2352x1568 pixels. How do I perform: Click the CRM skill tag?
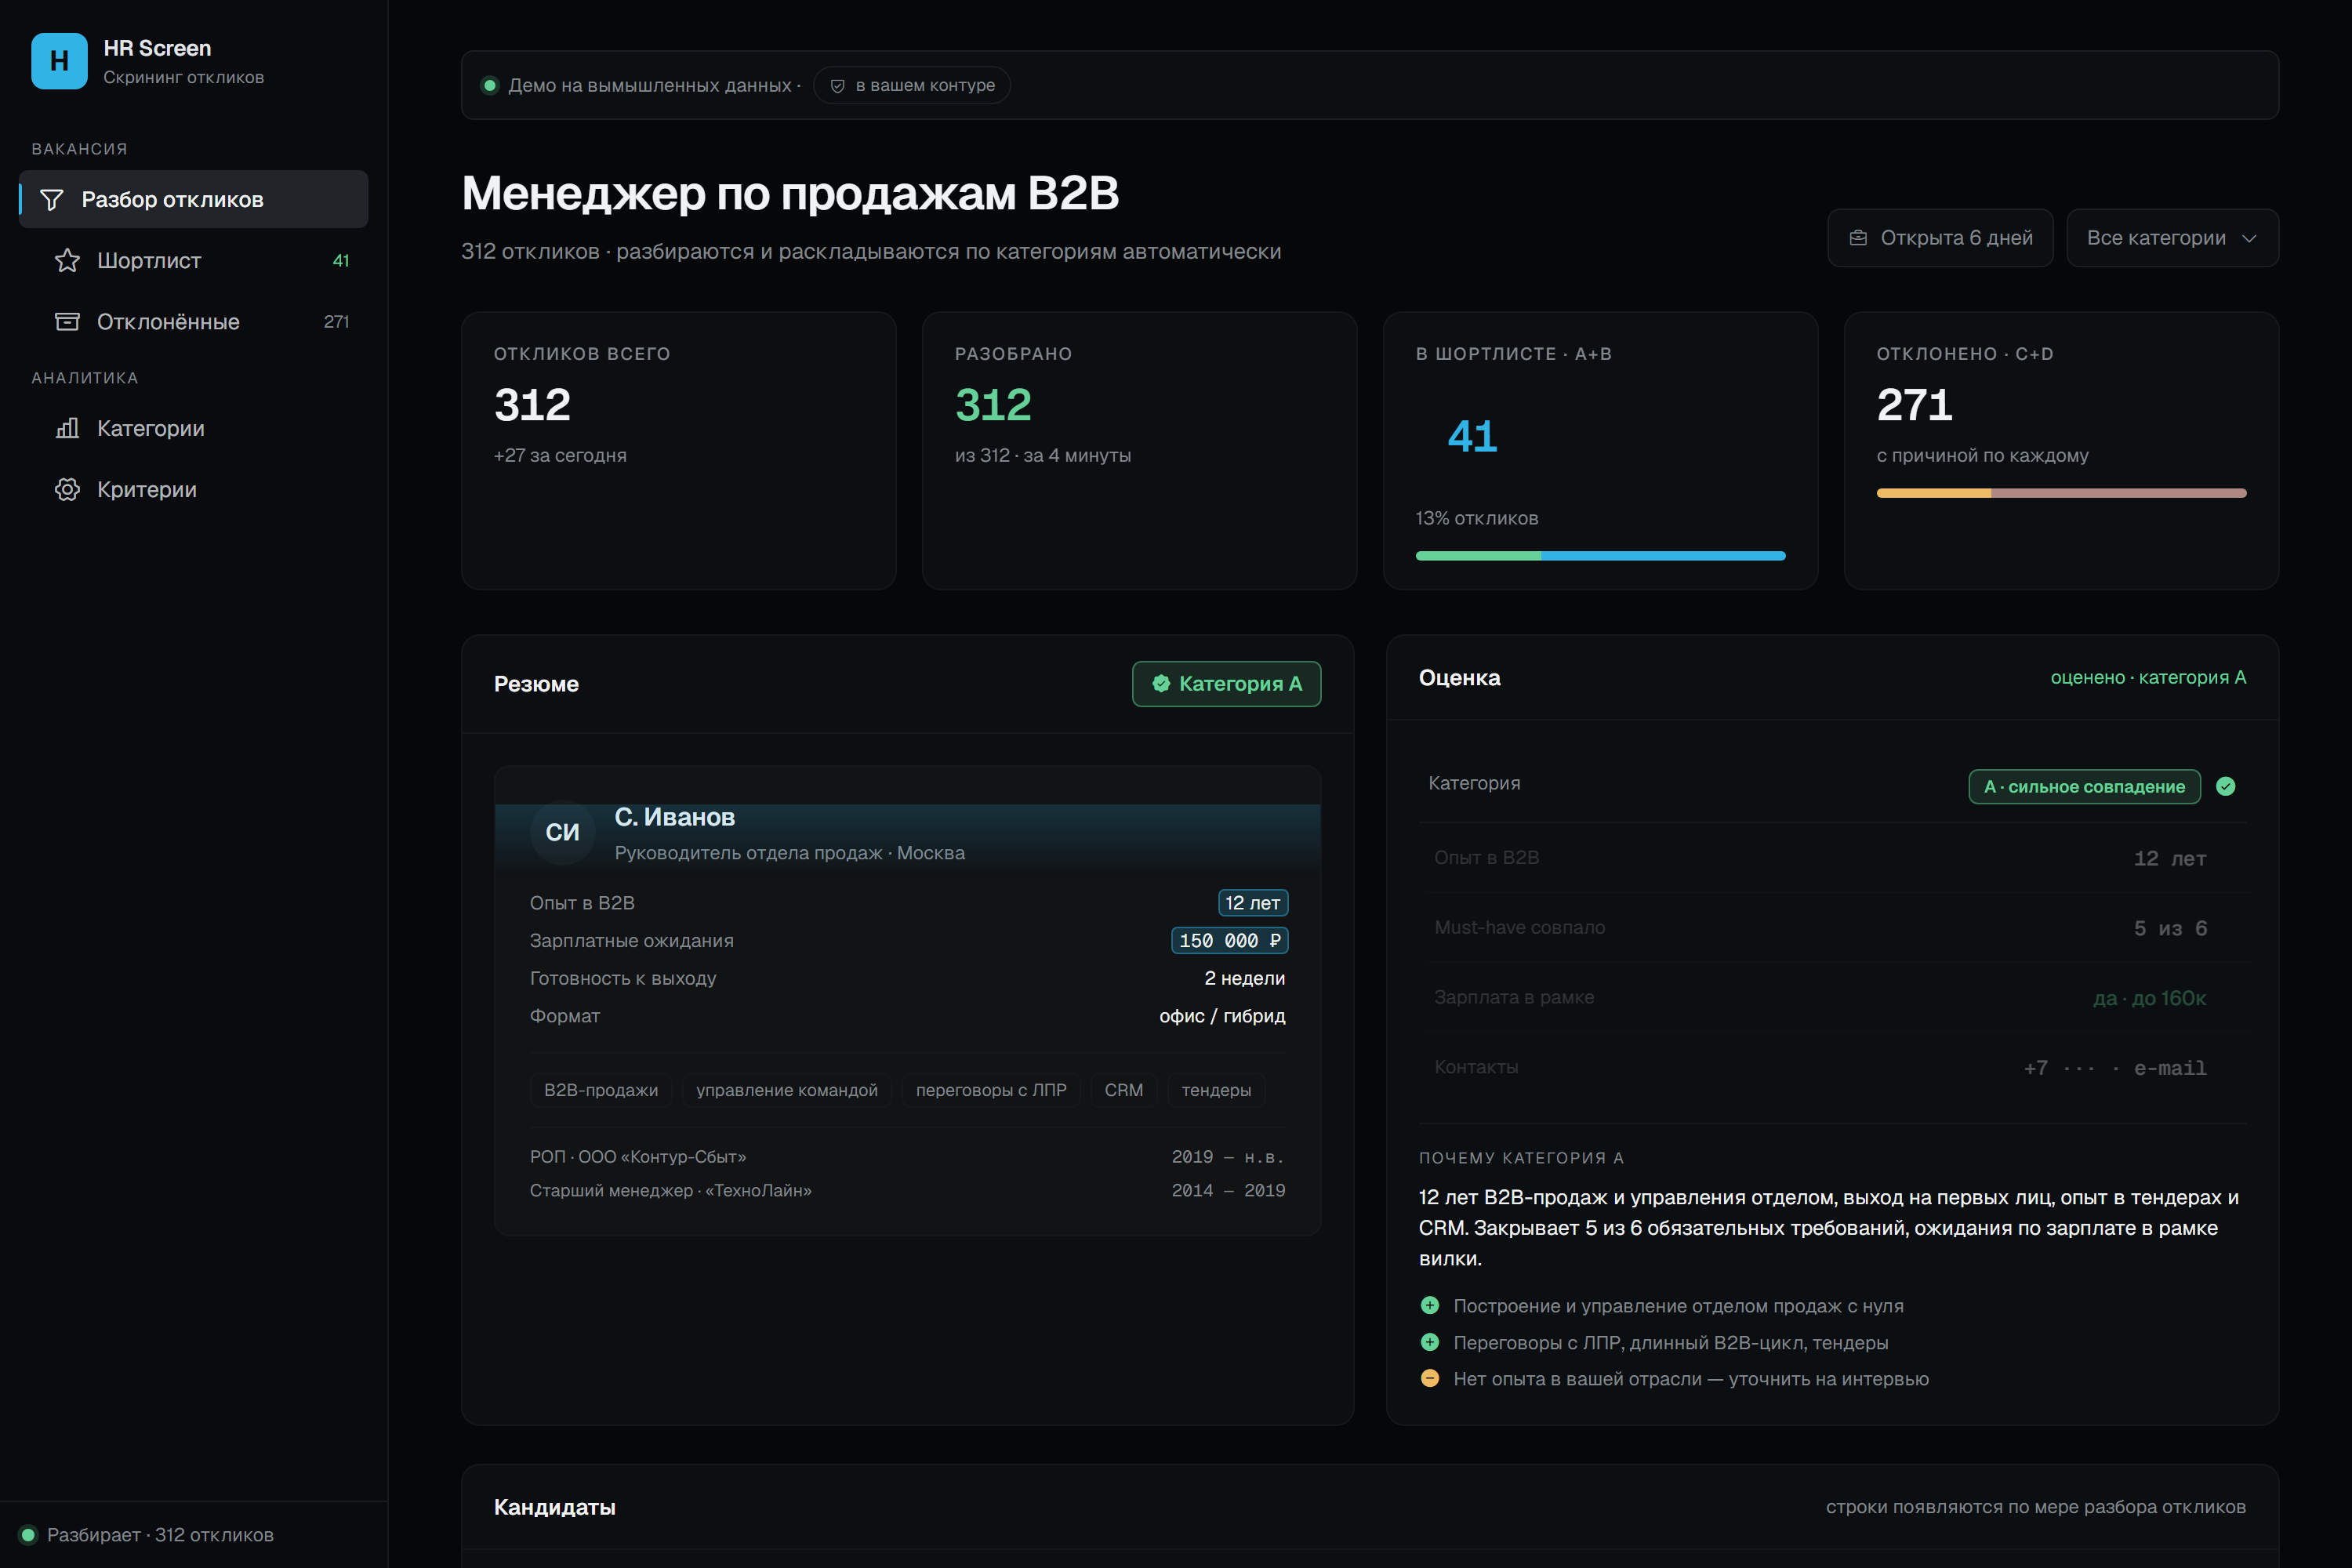1123,1090
